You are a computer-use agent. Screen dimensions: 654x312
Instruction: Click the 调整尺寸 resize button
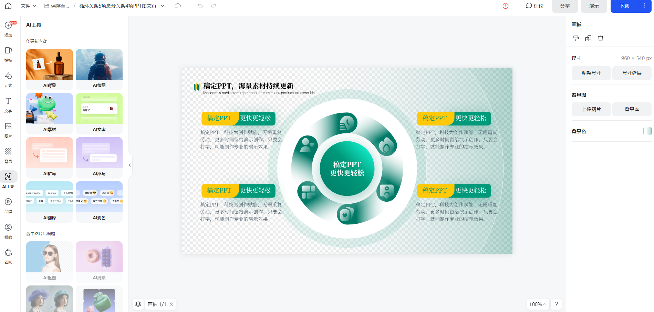591,73
